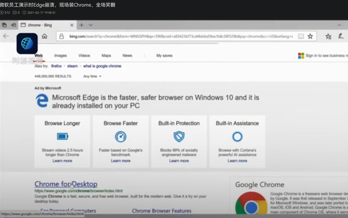Click the shield icon under Built-in Protection
This screenshot has height=218, width=348.
(179, 137)
